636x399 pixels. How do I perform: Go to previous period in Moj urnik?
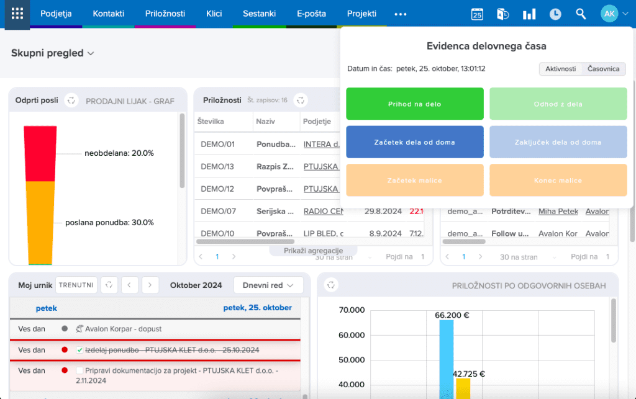[x=129, y=285]
